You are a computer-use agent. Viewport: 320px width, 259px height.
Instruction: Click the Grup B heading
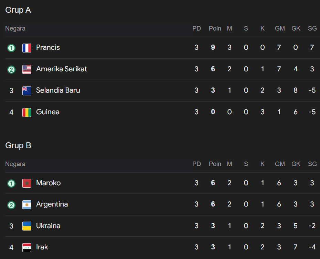[18, 145]
